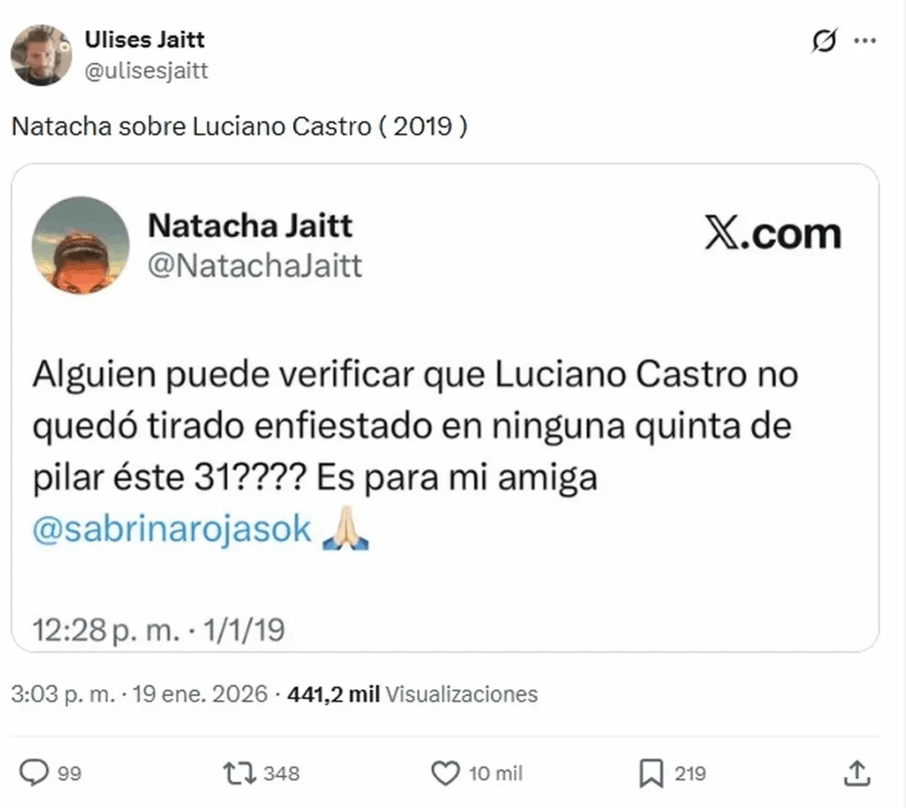Screen dimensions: 906x808
Task: Open the @ulisesjaitt handle link
Action: click(146, 71)
